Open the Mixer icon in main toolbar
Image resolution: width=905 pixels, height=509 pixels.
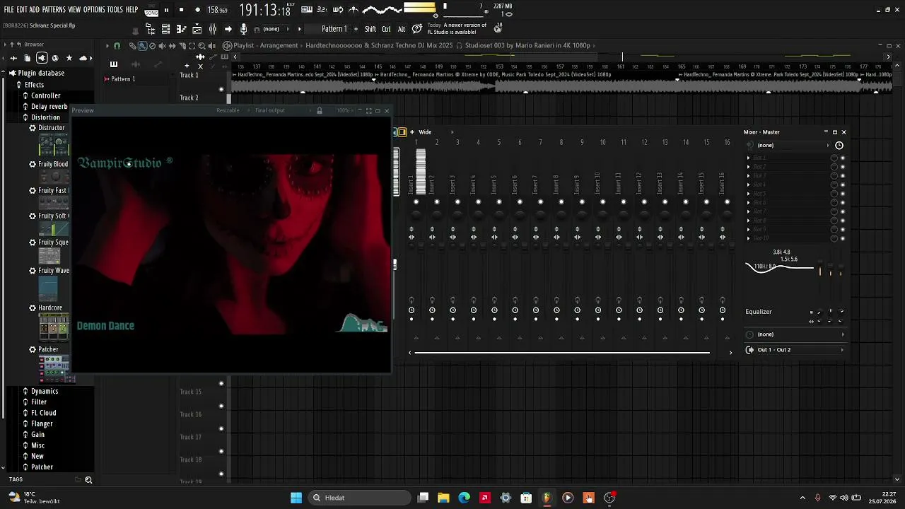(x=212, y=29)
